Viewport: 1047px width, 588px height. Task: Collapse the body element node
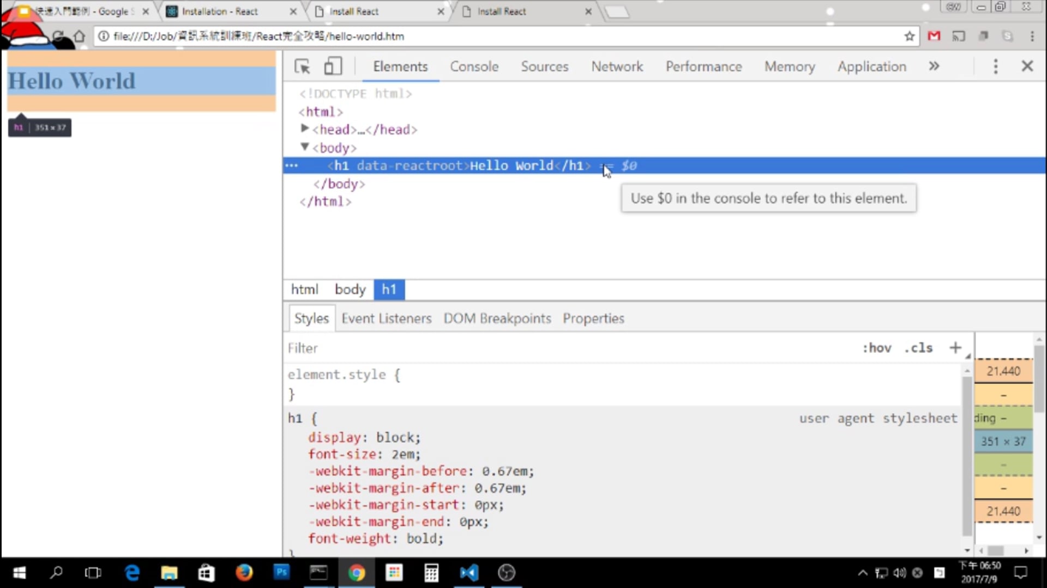[305, 147]
